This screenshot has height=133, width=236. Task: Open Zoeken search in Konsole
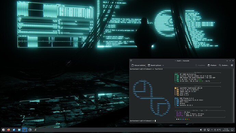pos(224,65)
